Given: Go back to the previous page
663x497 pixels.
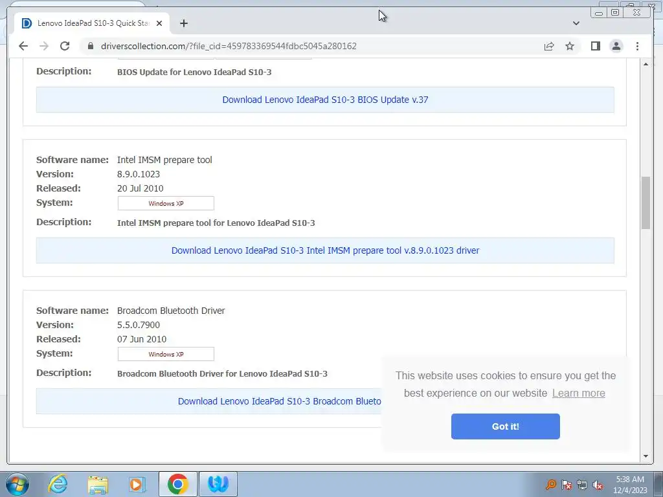Looking at the screenshot, I should (x=23, y=46).
